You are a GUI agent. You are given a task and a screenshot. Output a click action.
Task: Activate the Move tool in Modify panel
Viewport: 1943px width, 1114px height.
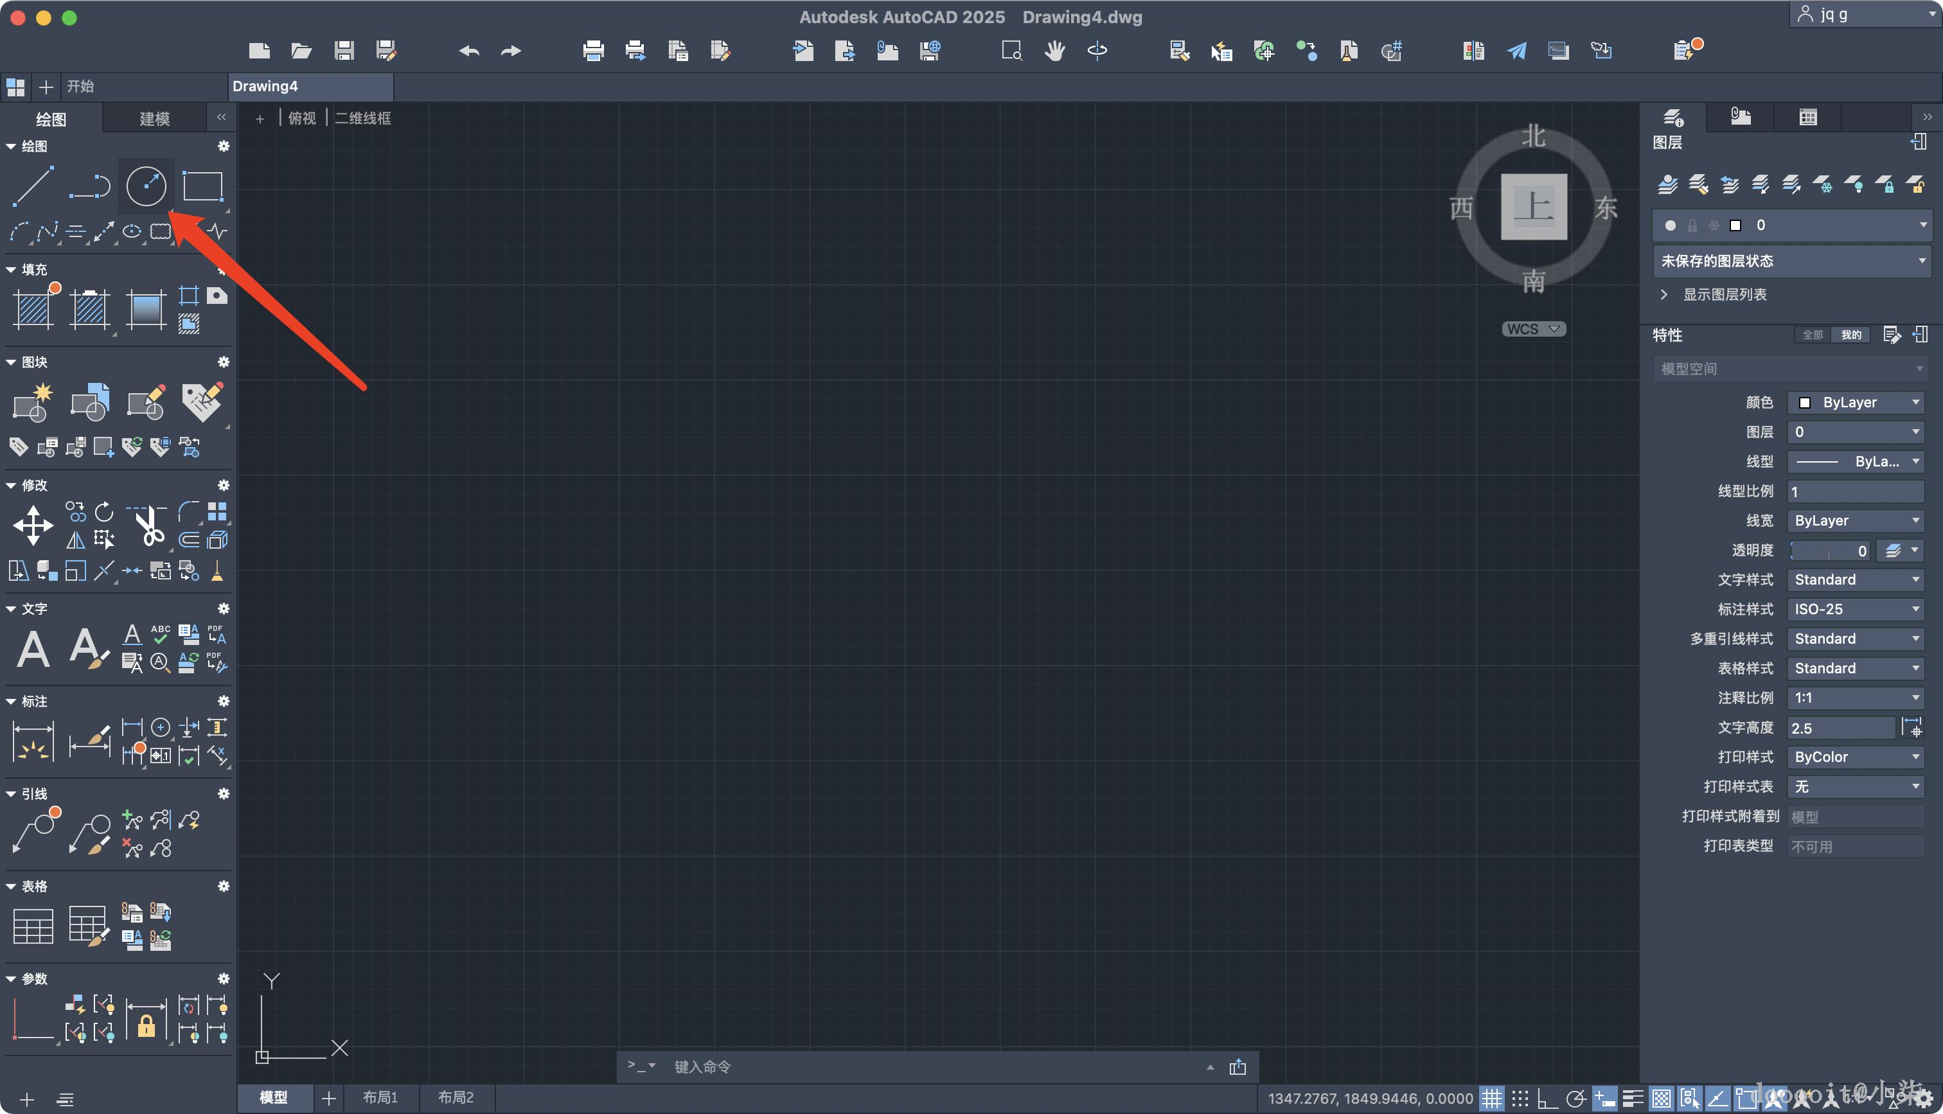(x=33, y=526)
